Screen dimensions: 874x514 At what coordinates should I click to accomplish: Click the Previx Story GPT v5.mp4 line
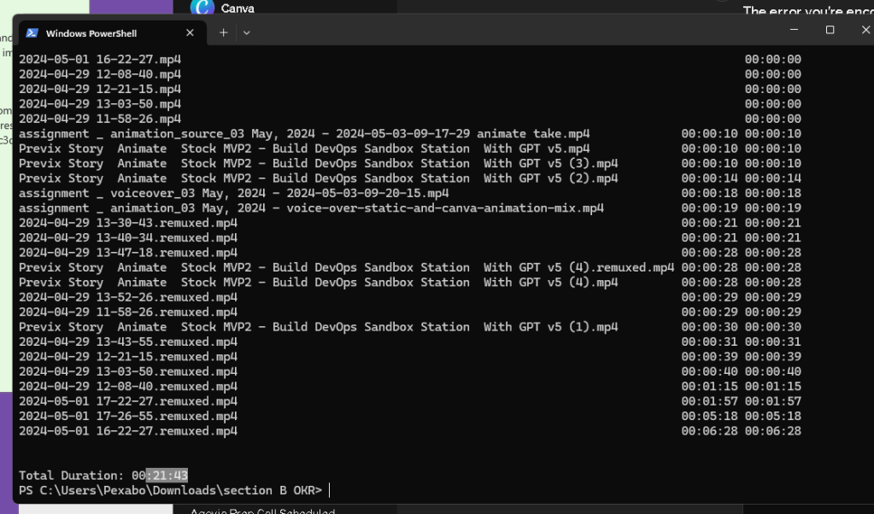(304, 149)
